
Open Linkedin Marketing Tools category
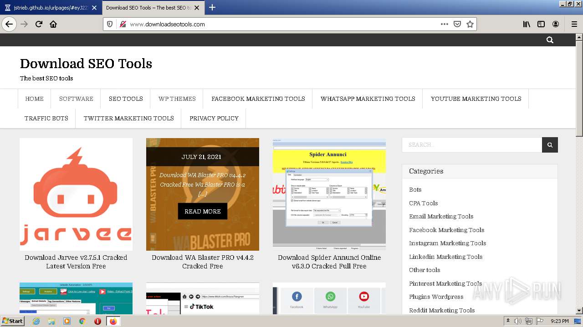[446, 257]
